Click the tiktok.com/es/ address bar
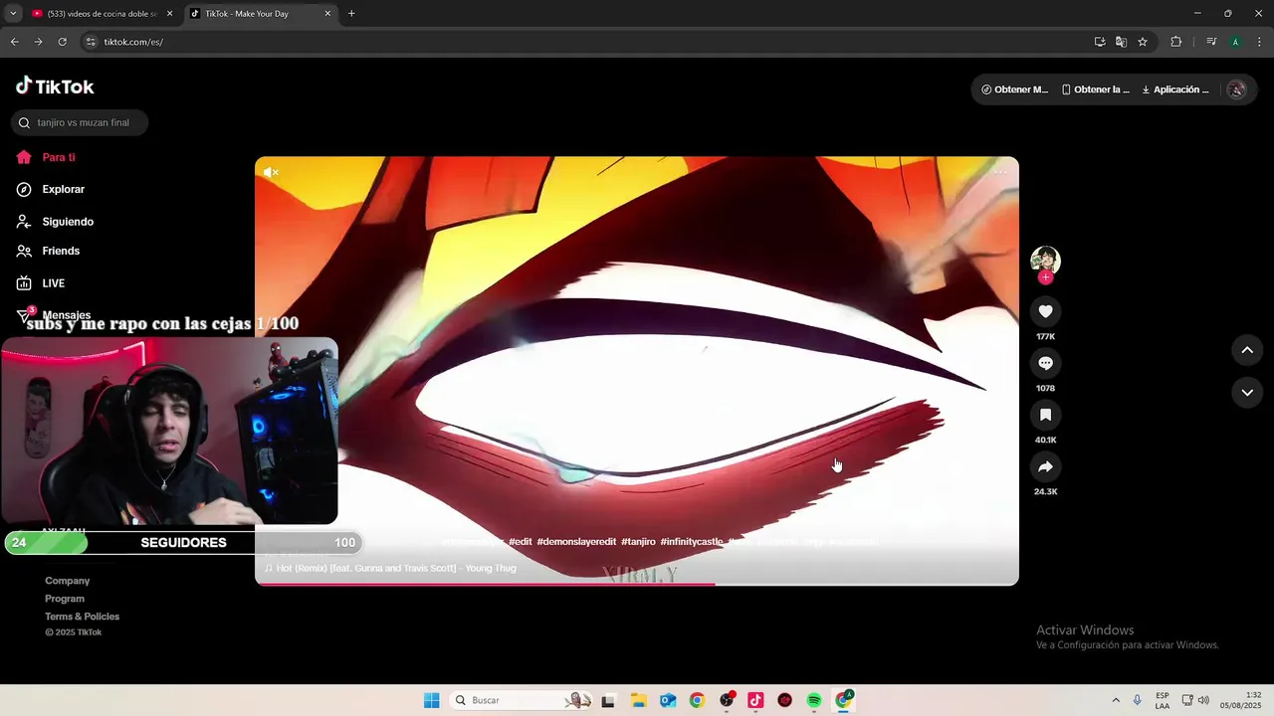Image resolution: width=1274 pixels, height=716 pixels. [587, 42]
